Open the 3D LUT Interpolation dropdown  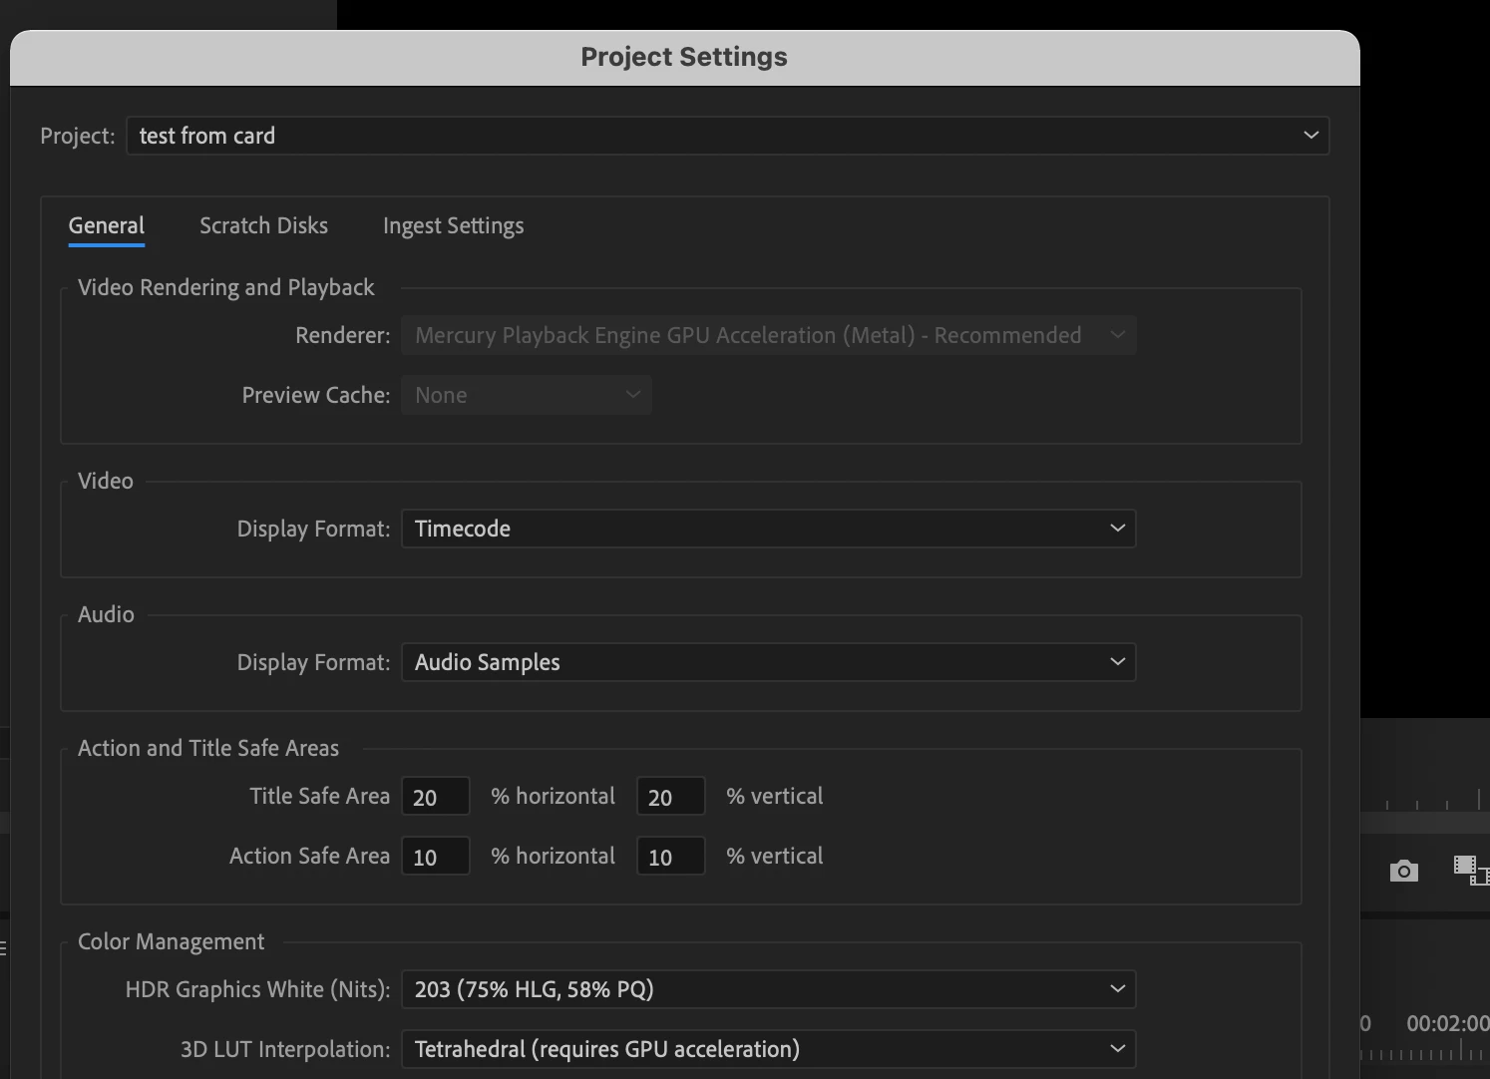pyautogui.click(x=769, y=1049)
